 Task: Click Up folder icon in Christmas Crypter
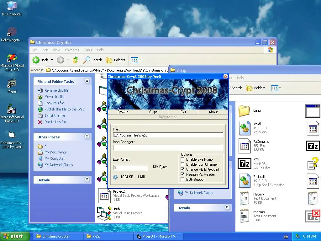click(x=75, y=60)
